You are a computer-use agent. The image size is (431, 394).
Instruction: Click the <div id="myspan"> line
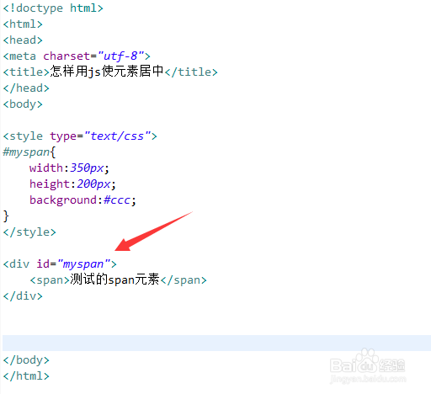point(60,264)
